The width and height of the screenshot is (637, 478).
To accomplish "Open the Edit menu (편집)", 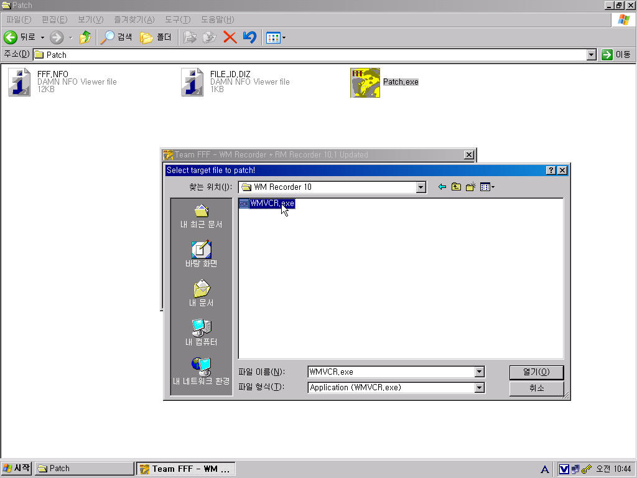I will click(55, 19).
